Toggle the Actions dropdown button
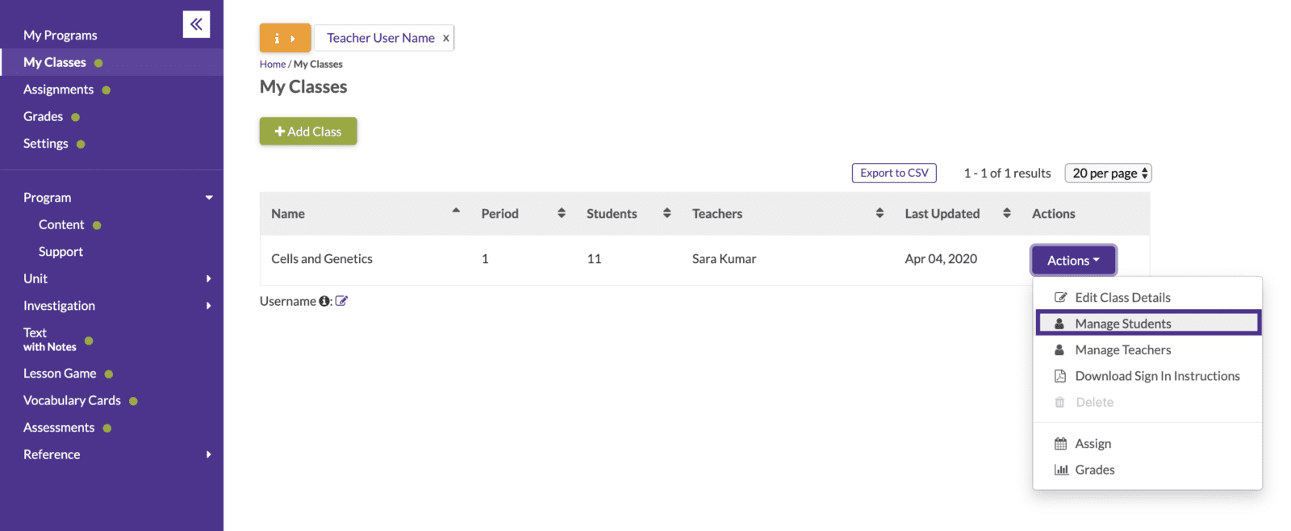Viewport: 1291px width, 531px height. (1073, 260)
